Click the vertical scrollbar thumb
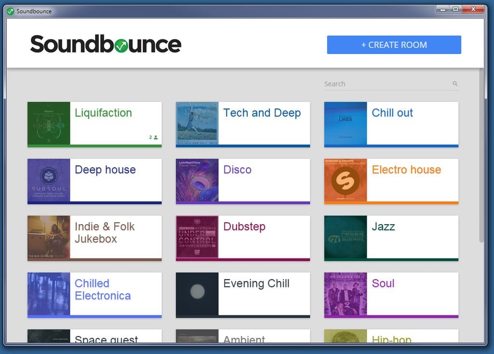The width and height of the screenshot is (494, 354). pyautogui.click(x=481, y=155)
